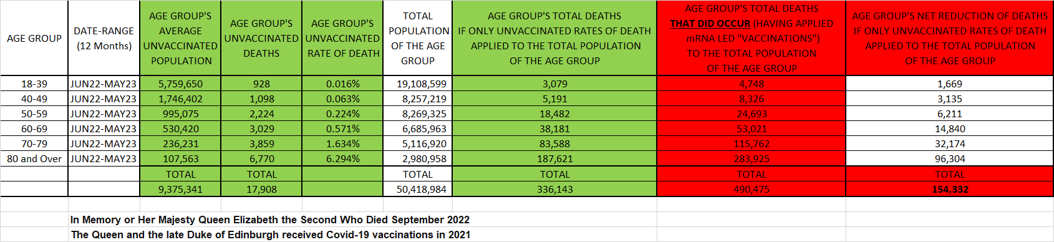Click red grand total cell 490,475

tap(752, 189)
